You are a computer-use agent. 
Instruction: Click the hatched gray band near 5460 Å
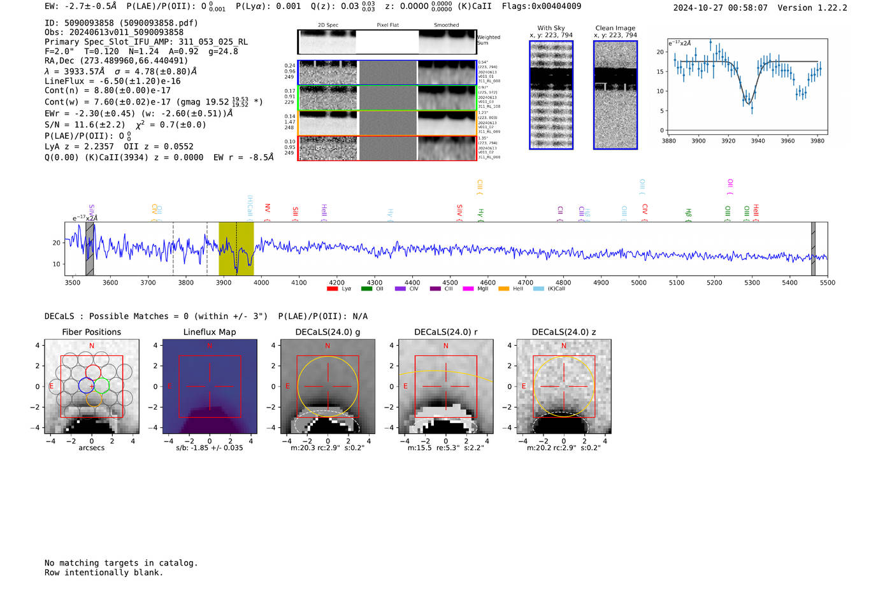(x=813, y=248)
